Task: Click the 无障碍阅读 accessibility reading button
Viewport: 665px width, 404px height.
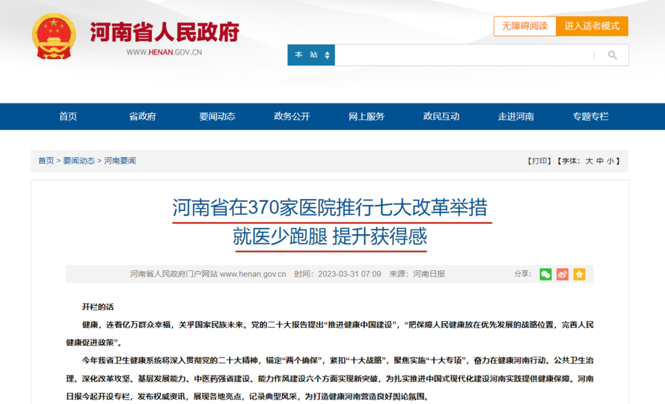Action: tap(525, 26)
